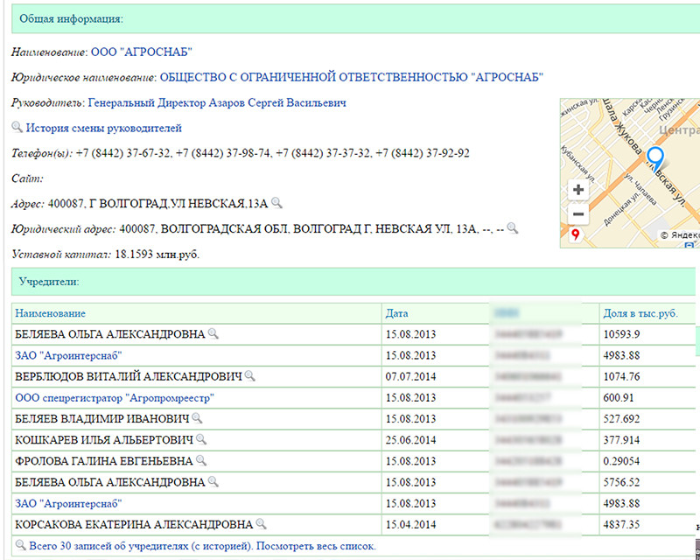Open search icon next to КОШКАРЕВ ИЛЬЯ АЛЬБЕРТОВИЧ

[x=201, y=439]
